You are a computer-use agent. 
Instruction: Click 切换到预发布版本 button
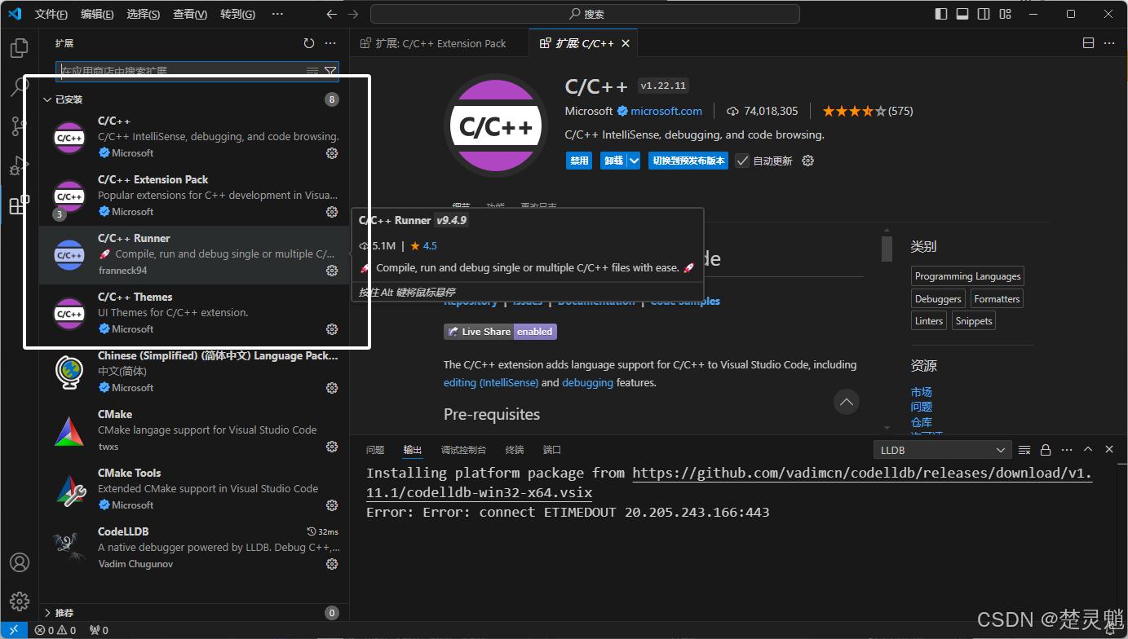point(689,161)
